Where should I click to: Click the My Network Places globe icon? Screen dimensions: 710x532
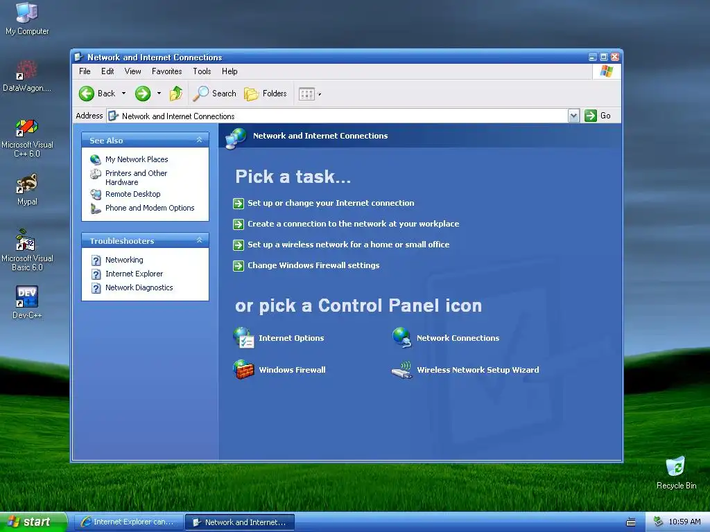(x=96, y=159)
